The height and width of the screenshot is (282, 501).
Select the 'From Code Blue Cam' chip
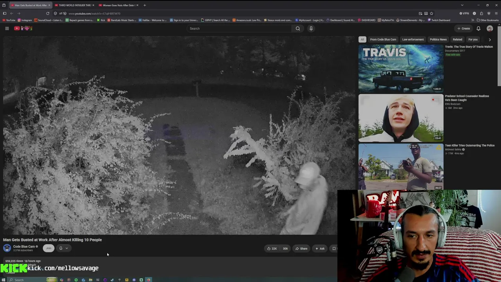click(x=383, y=39)
